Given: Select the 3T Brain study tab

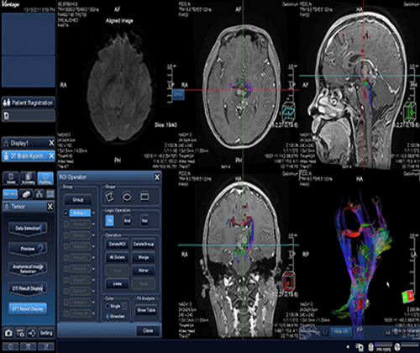Looking at the screenshot, I should [24, 155].
